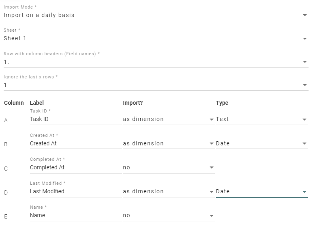The height and width of the screenshot is (227, 313).
Task: Click the Task ID label input field
Action: click(75, 119)
